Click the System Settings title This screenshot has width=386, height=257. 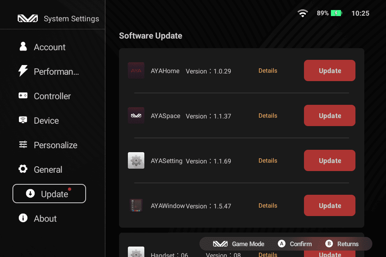(72, 19)
